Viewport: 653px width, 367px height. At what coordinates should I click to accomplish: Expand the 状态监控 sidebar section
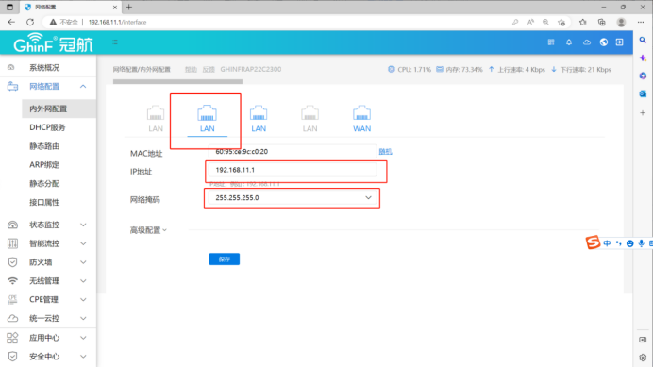[83, 225]
